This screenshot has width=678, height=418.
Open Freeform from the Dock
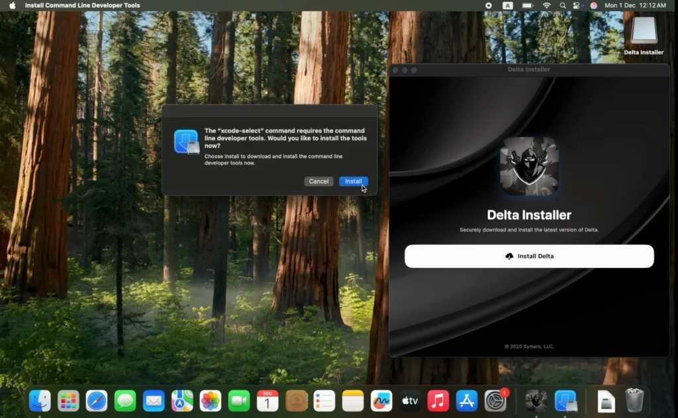click(x=381, y=401)
